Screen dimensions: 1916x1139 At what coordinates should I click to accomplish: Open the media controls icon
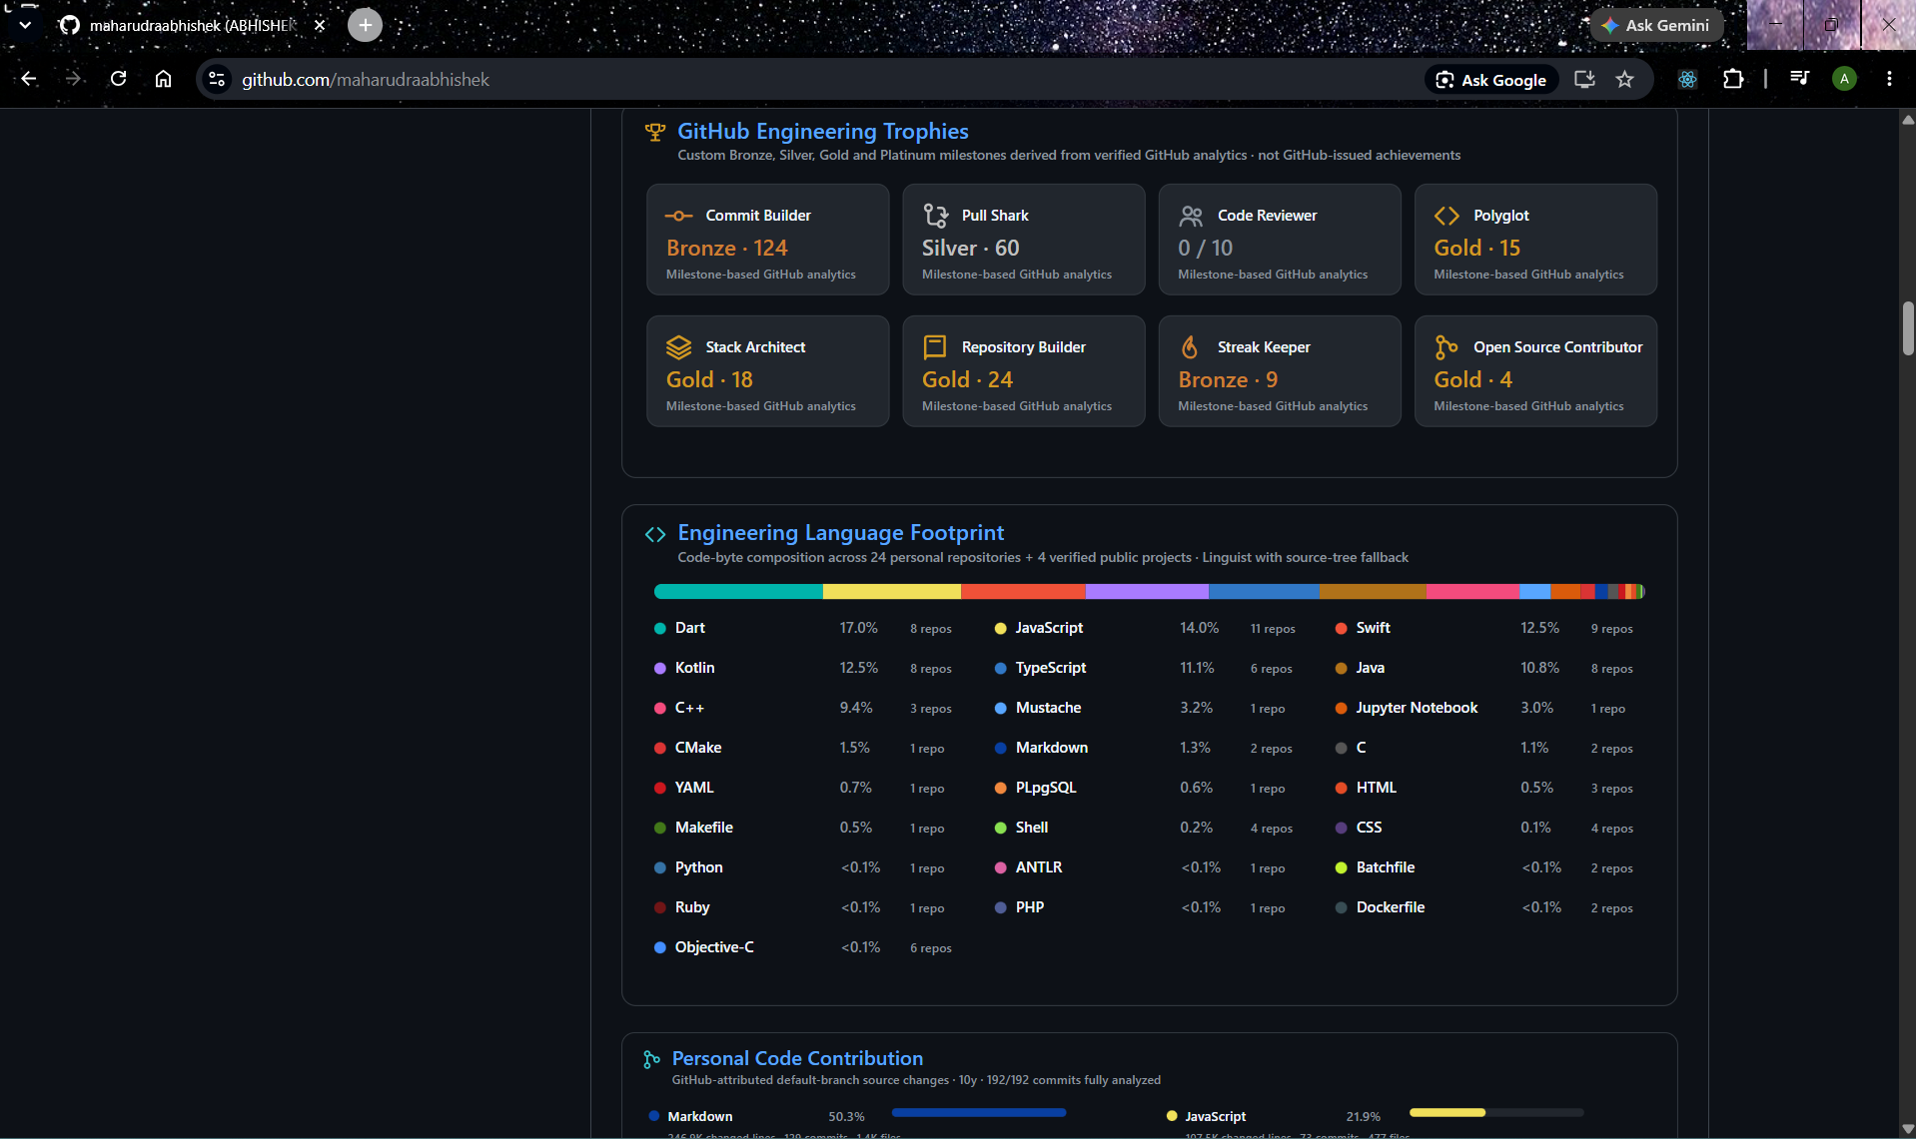[x=1799, y=79]
